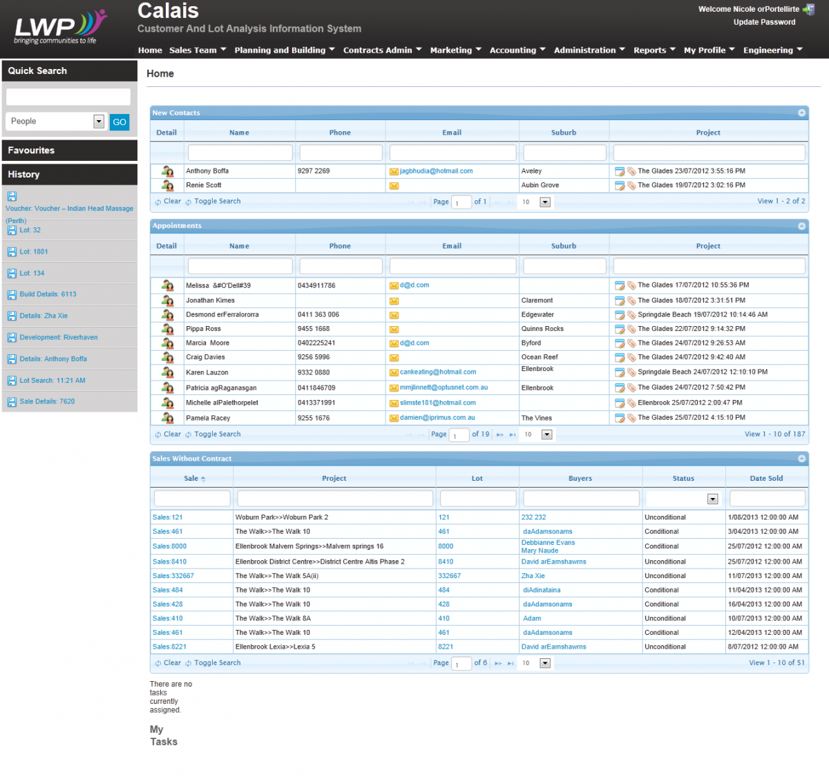This screenshot has height=784, width=829.
Task: Open Pamela Racey's person detail icon
Action: 167,418
